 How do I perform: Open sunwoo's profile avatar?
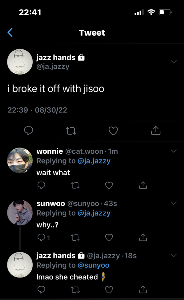pos(20,212)
